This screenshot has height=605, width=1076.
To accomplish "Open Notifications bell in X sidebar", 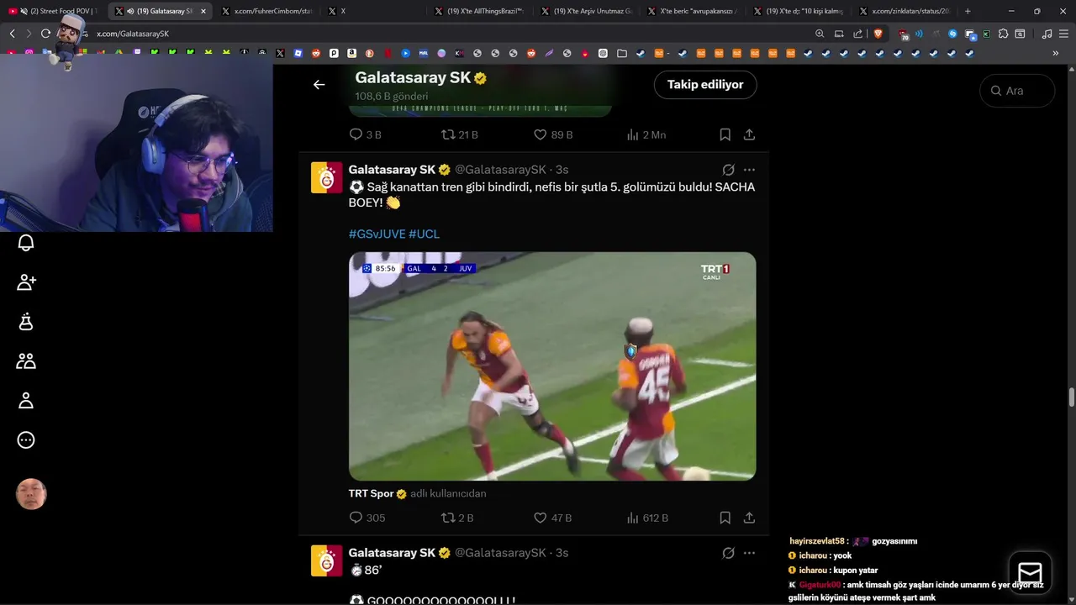I will pyautogui.click(x=26, y=243).
